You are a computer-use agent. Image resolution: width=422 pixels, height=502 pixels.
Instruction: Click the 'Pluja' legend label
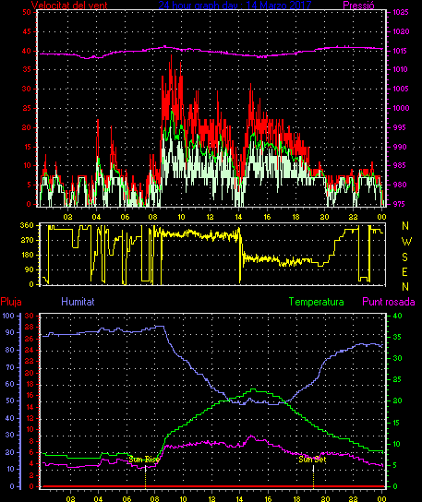point(11,302)
